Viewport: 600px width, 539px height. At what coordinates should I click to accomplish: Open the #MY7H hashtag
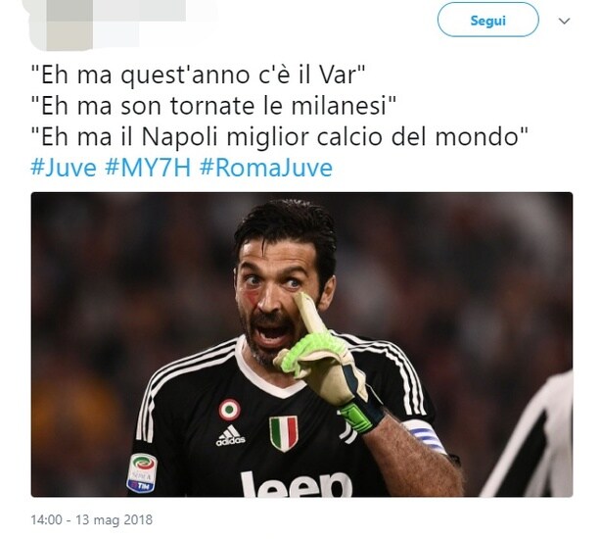(x=148, y=168)
